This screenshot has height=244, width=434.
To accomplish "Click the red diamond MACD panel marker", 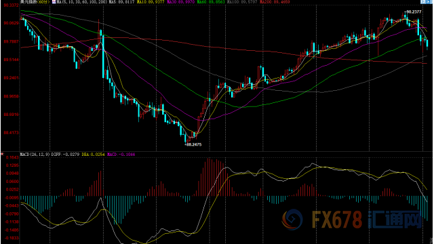I will (2, 154).
